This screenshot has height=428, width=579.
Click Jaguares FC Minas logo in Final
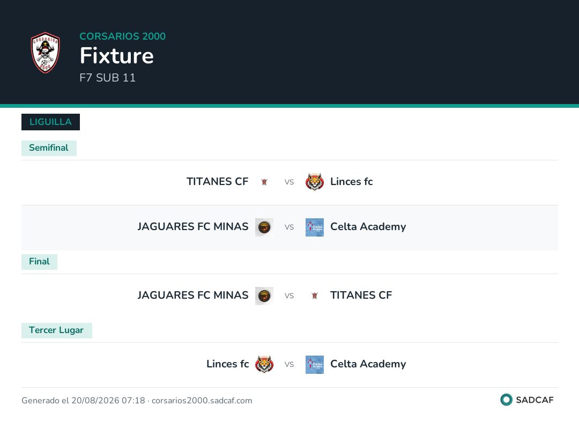coord(264,296)
